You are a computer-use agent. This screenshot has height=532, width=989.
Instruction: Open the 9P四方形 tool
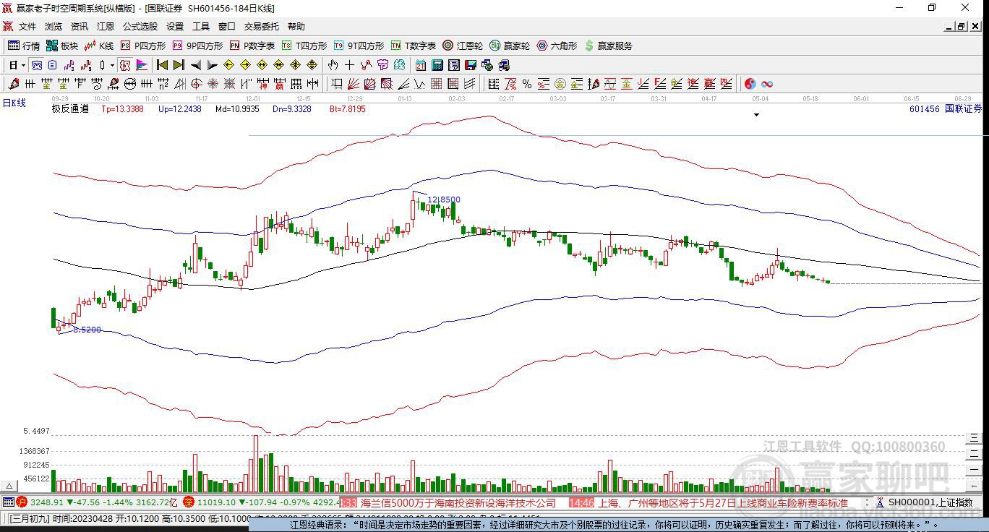197,46
